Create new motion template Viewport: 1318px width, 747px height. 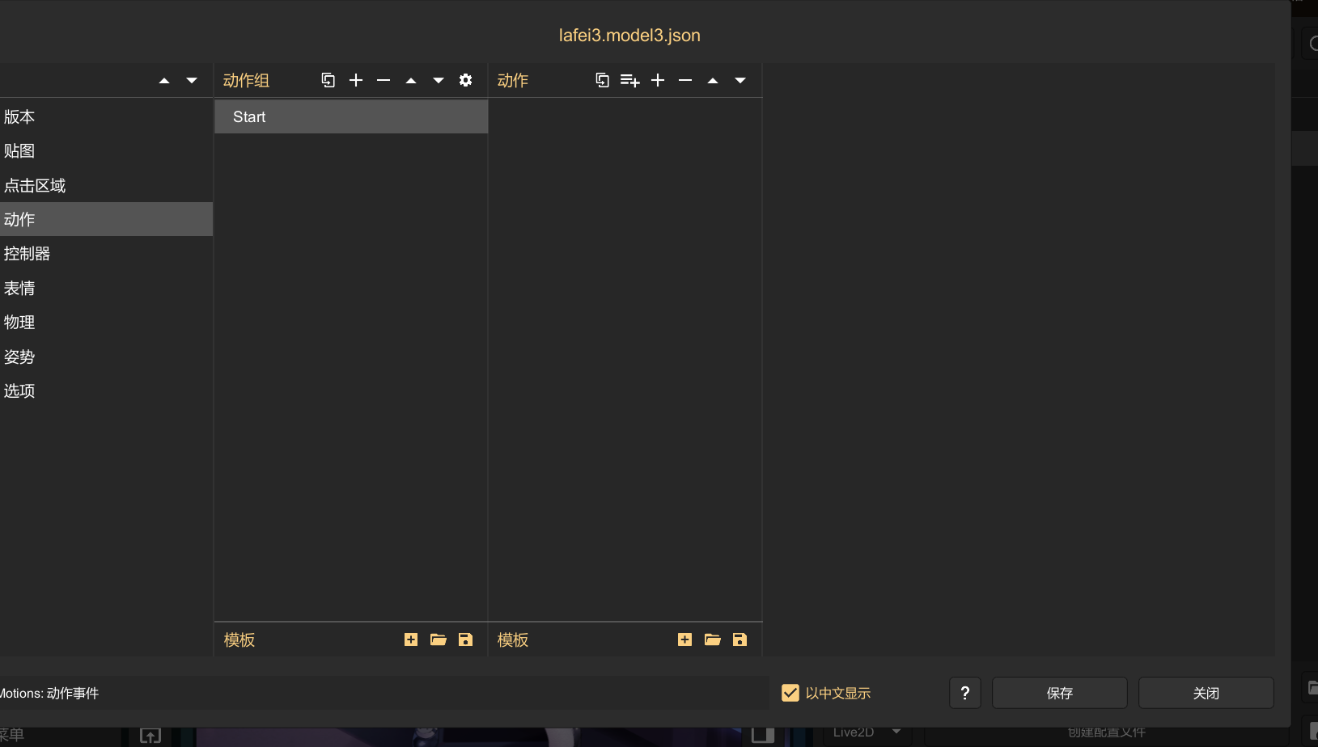point(684,639)
